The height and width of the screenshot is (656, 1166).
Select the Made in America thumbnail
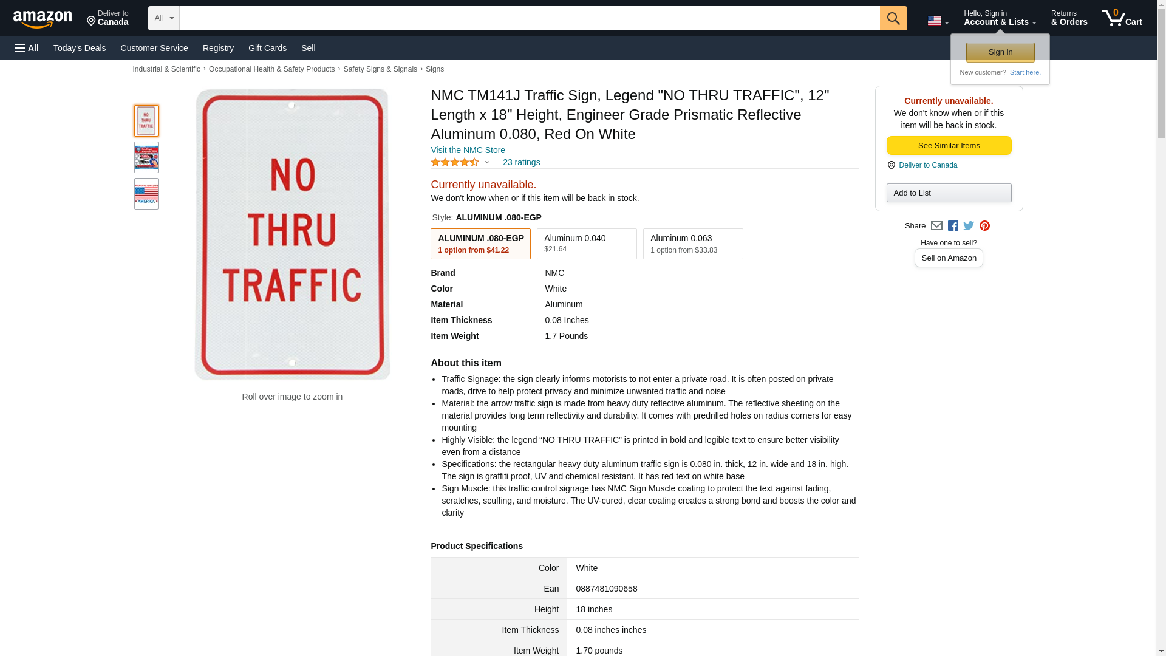tap(146, 194)
